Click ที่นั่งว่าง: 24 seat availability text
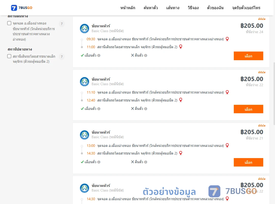 point(254,32)
